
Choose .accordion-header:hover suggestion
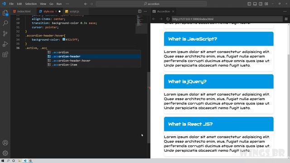pyautogui.click(x=94, y=60)
